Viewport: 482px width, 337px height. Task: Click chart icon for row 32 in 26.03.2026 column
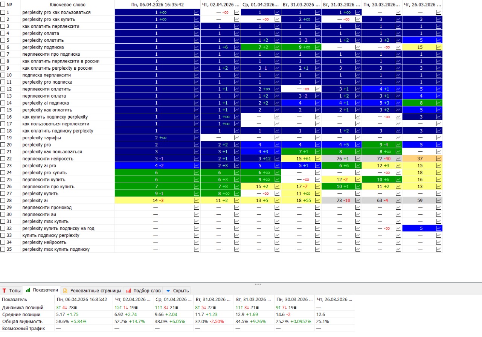pyautogui.click(x=438, y=229)
